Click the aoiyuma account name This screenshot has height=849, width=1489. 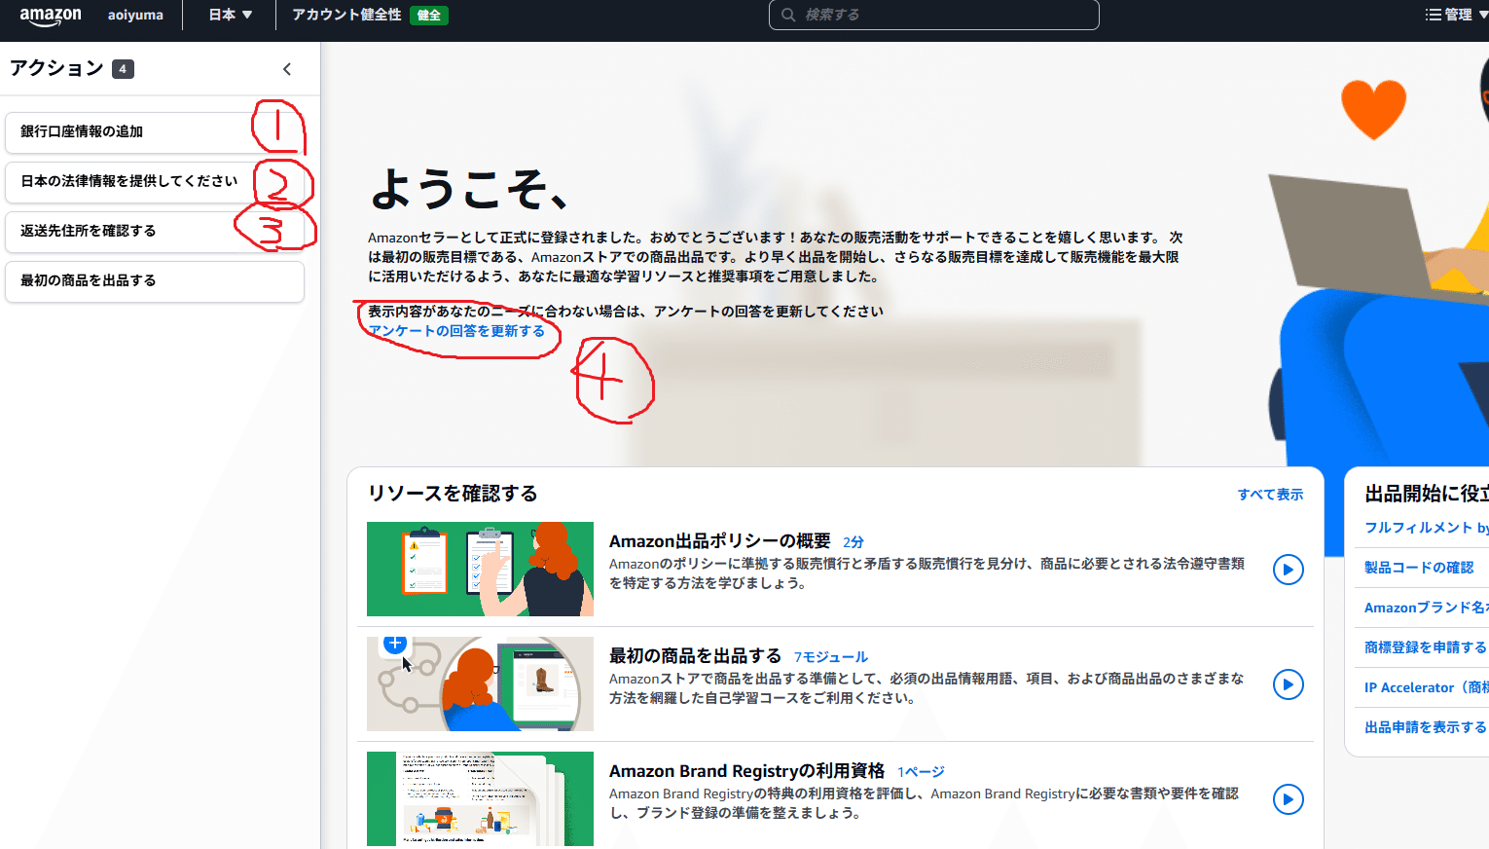[x=135, y=16]
